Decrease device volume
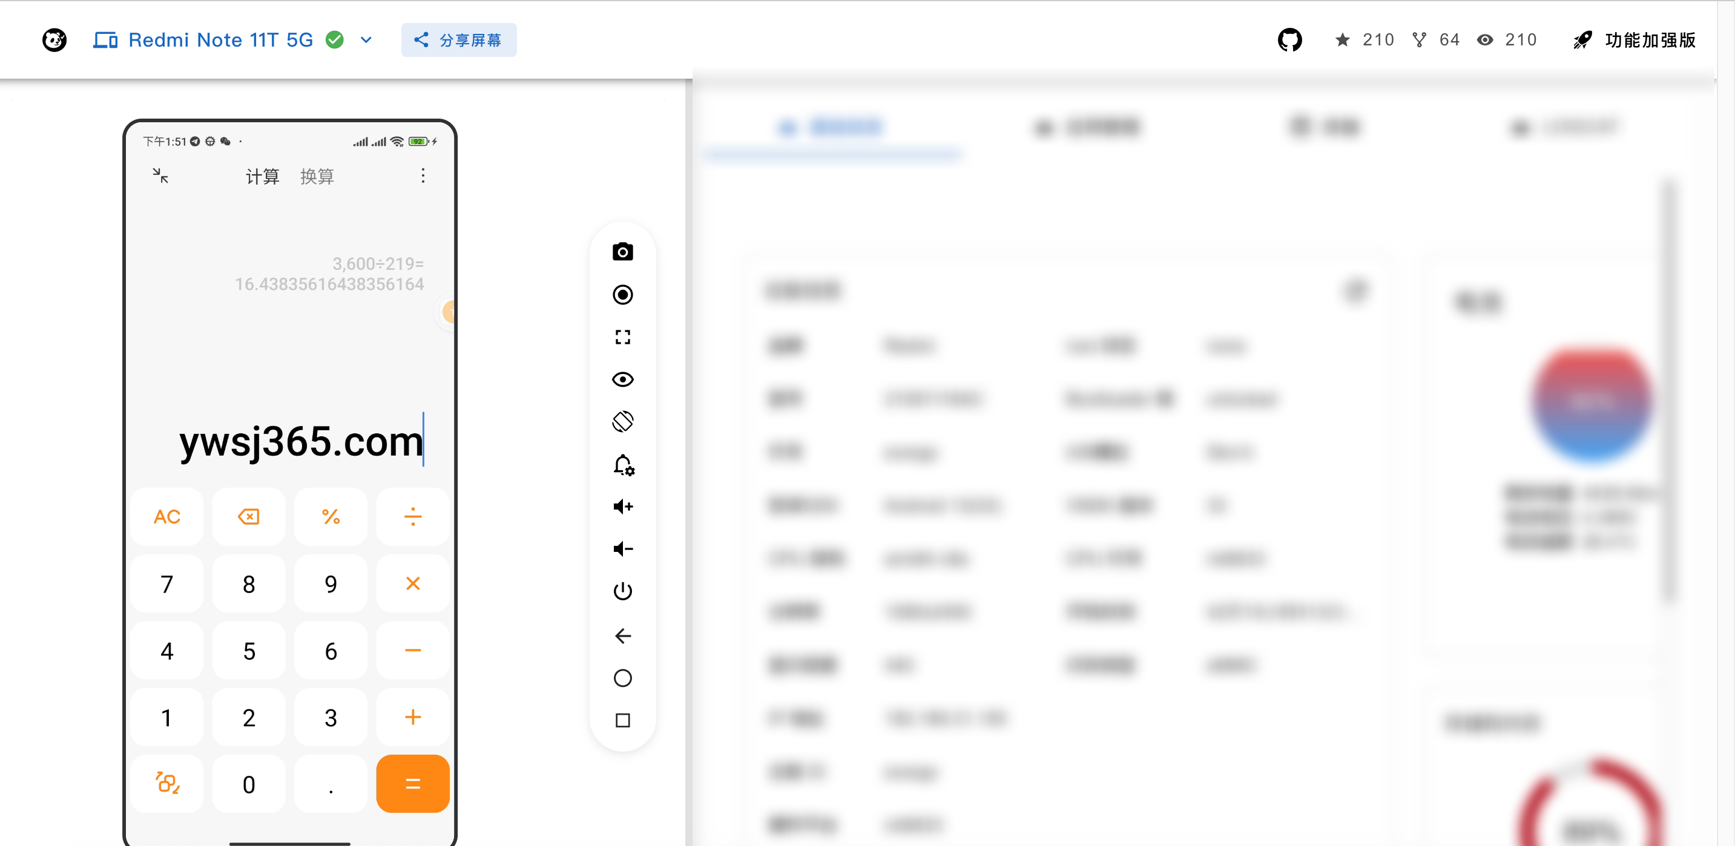This screenshot has height=846, width=1735. (x=623, y=548)
